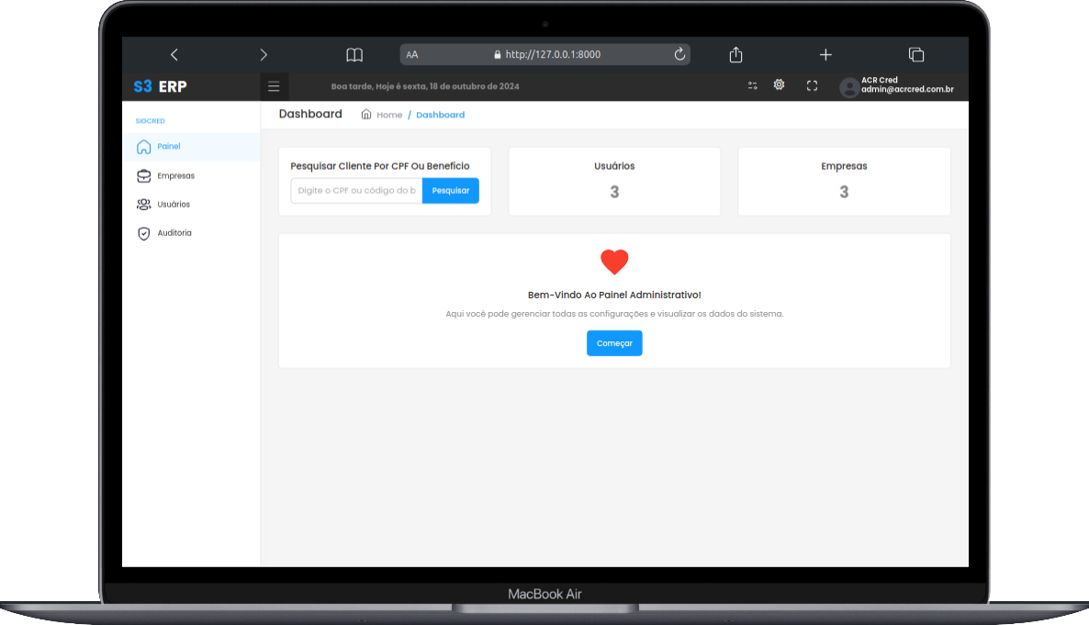Image resolution: width=1089 pixels, height=625 pixels.
Task: Click the Empresas database icon
Action: pyautogui.click(x=144, y=175)
